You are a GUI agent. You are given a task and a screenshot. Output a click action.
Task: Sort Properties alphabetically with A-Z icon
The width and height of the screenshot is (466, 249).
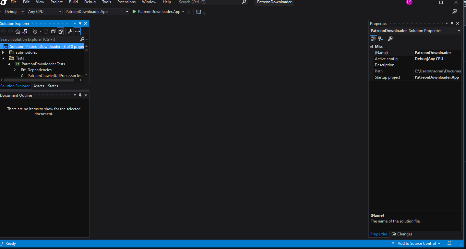pyautogui.click(x=380, y=38)
